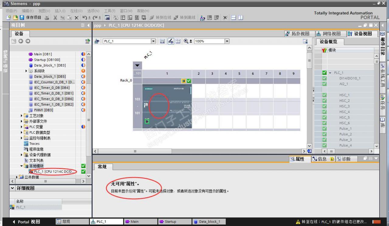Expand the 系统块 tree node
This screenshot has width=389, height=226.
(26, 71)
